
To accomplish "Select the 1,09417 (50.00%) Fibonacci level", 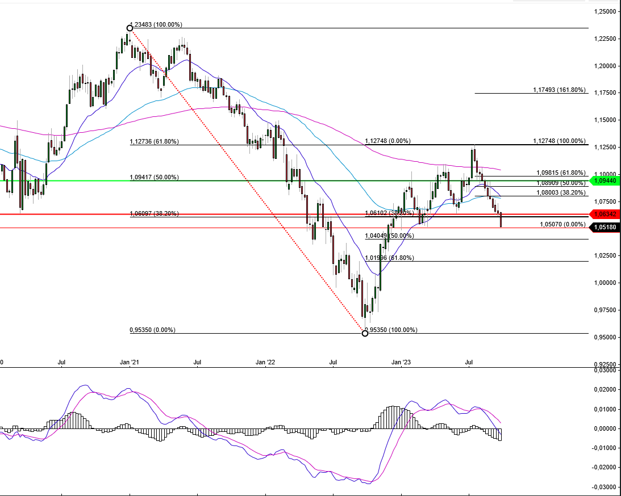I will click(153, 177).
